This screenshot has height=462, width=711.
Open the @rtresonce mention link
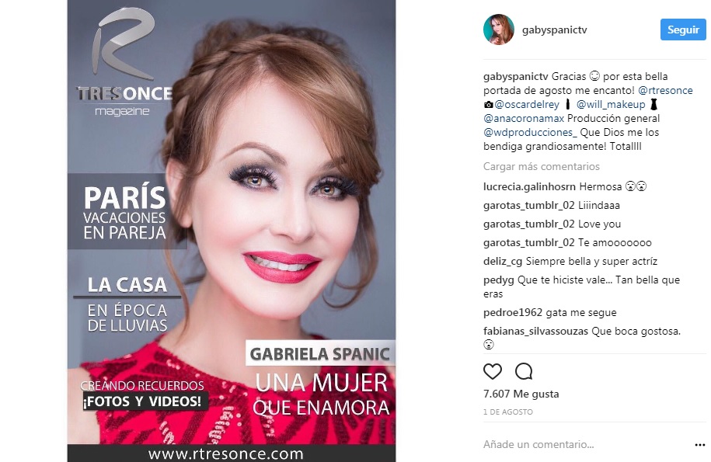665,90
